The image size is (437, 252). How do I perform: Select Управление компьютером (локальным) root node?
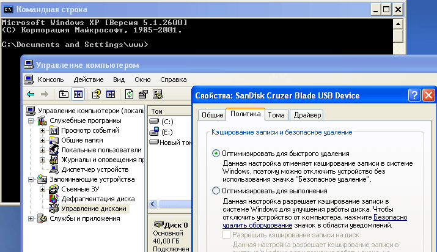click(x=90, y=111)
